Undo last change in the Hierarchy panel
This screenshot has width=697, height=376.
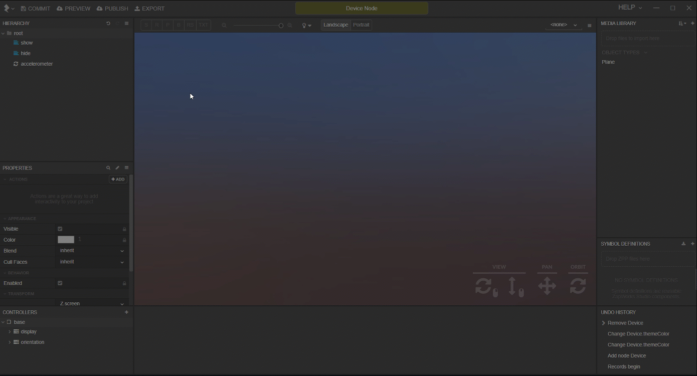108,23
